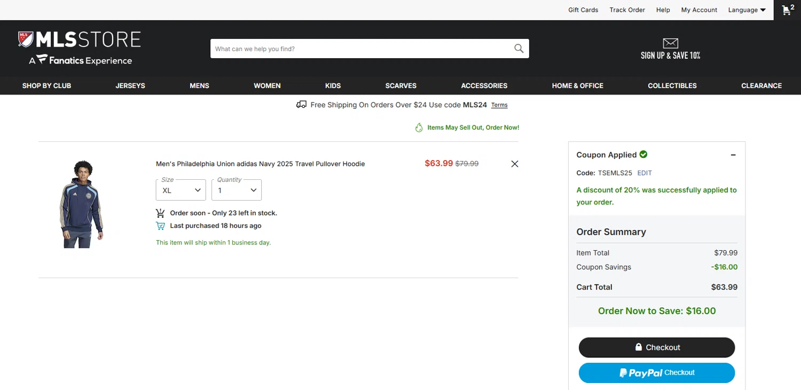Click the hoodie product thumbnail
The image size is (801, 390).
pos(81,204)
